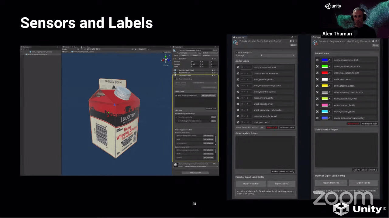This screenshot has height=218, width=389.
Task: Remove snack_biscotti_ghiott from Id Label Config
Action: (238, 104)
